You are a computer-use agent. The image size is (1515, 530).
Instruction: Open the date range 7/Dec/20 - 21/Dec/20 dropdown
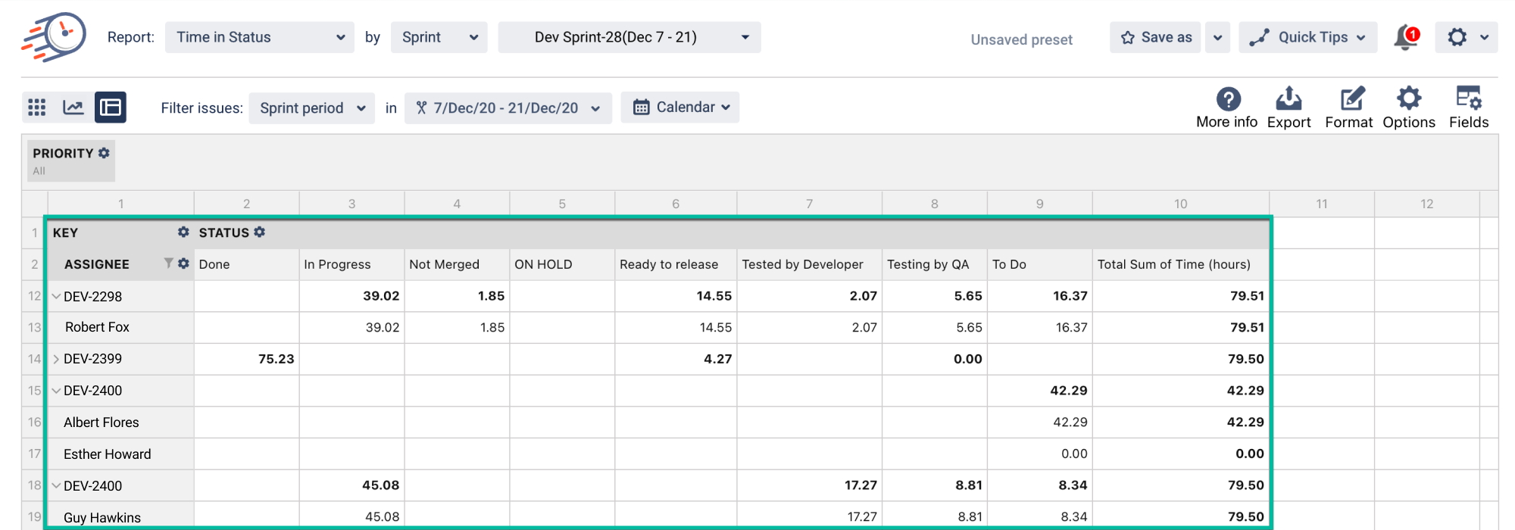click(508, 108)
